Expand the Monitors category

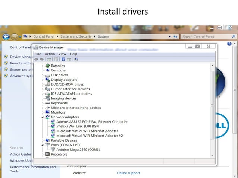point(43,112)
